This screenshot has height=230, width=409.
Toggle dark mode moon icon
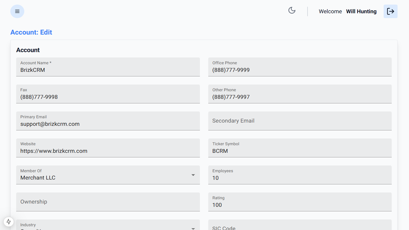292,11
